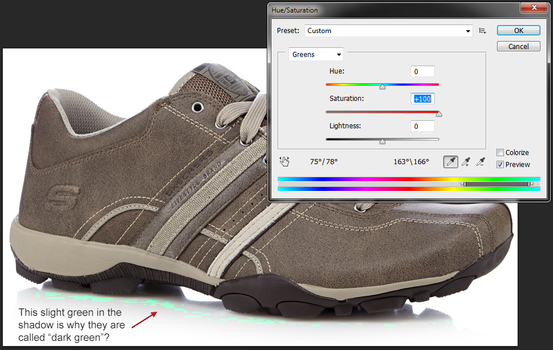
Task: Open the Greens color range dropdown
Action: pyautogui.click(x=316, y=55)
